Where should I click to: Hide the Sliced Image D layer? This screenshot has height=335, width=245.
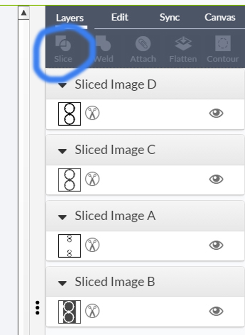click(216, 113)
